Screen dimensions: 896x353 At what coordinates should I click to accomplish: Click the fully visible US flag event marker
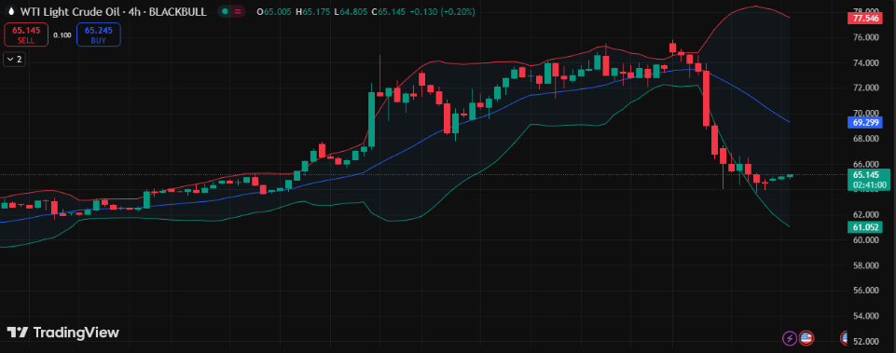click(x=806, y=338)
